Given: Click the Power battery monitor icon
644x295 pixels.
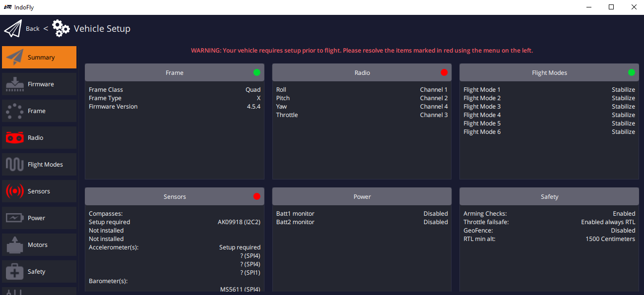Looking at the screenshot, I should click(x=15, y=218).
